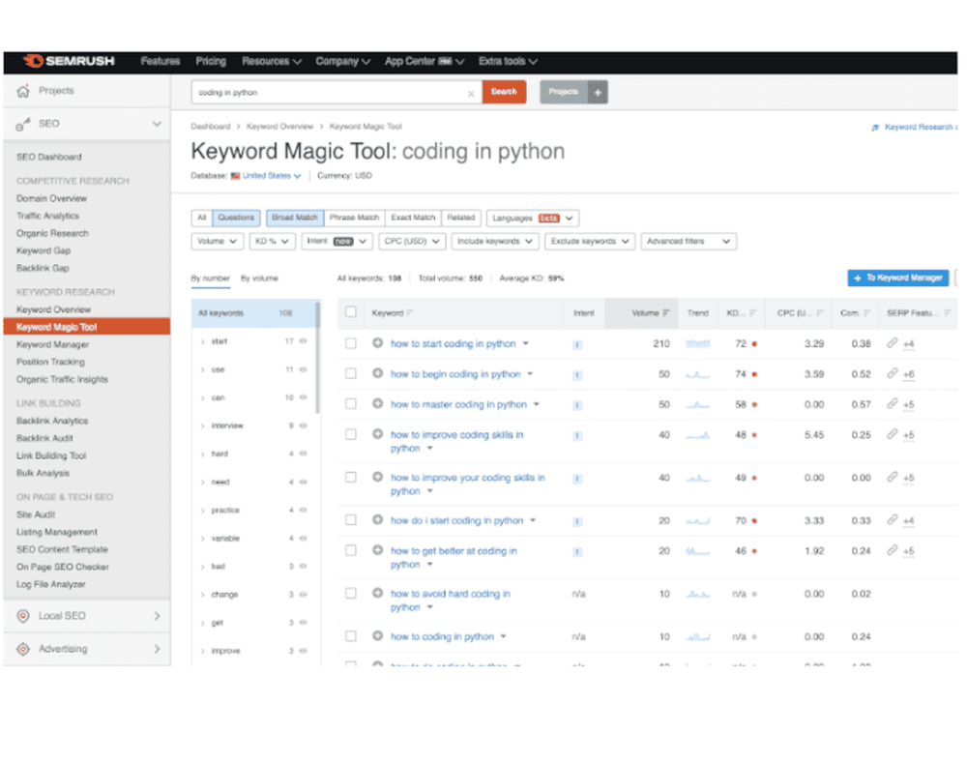Sort by Keyword column sort icon
This screenshot has height=763, width=967.
click(x=409, y=313)
